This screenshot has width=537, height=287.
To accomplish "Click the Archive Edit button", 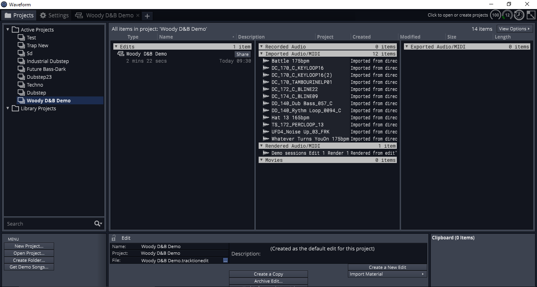I will pos(268,281).
